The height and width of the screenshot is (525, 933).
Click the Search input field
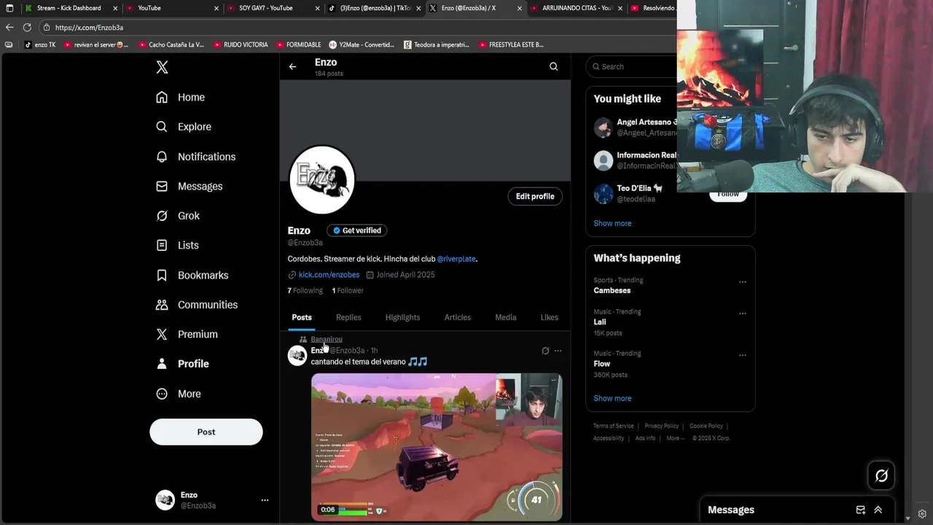[x=633, y=66]
